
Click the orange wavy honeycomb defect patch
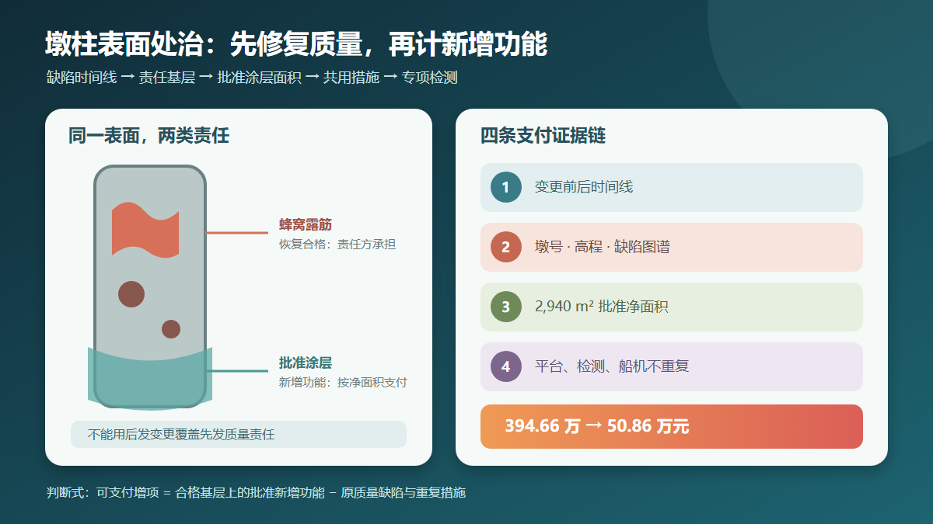[145, 229]
